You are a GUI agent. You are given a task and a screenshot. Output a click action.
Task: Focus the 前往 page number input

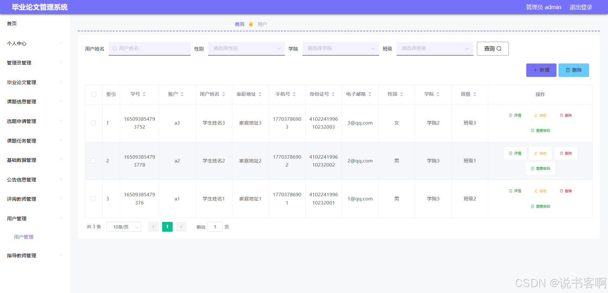click(x=215, y=227)
